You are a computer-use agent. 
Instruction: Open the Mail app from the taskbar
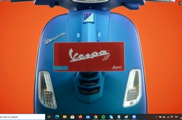(88, 117)
